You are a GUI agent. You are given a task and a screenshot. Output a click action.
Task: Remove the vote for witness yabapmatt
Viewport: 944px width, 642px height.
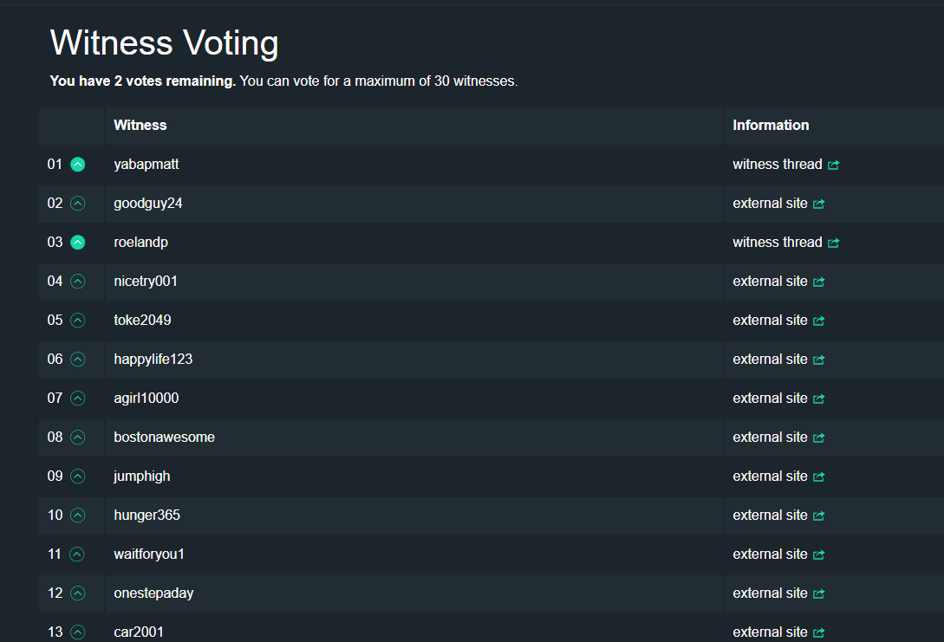tap(78, 165)
